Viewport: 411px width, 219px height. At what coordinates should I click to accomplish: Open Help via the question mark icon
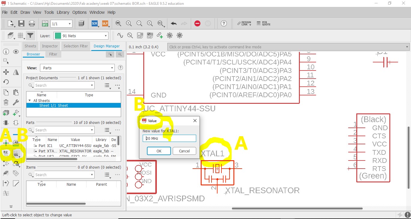click(x=224, y=23)
